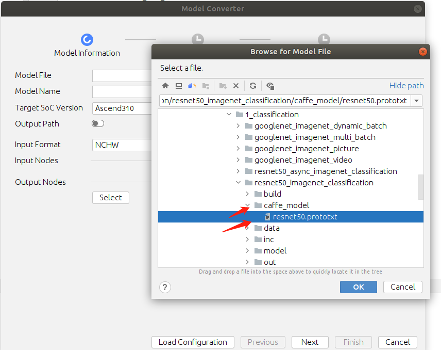Toggle the Output Path switch
441x350 pixels.
pyautogui.click(x=98, y=123)
